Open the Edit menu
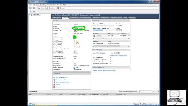The image size is (188, 106). point(34,5)
